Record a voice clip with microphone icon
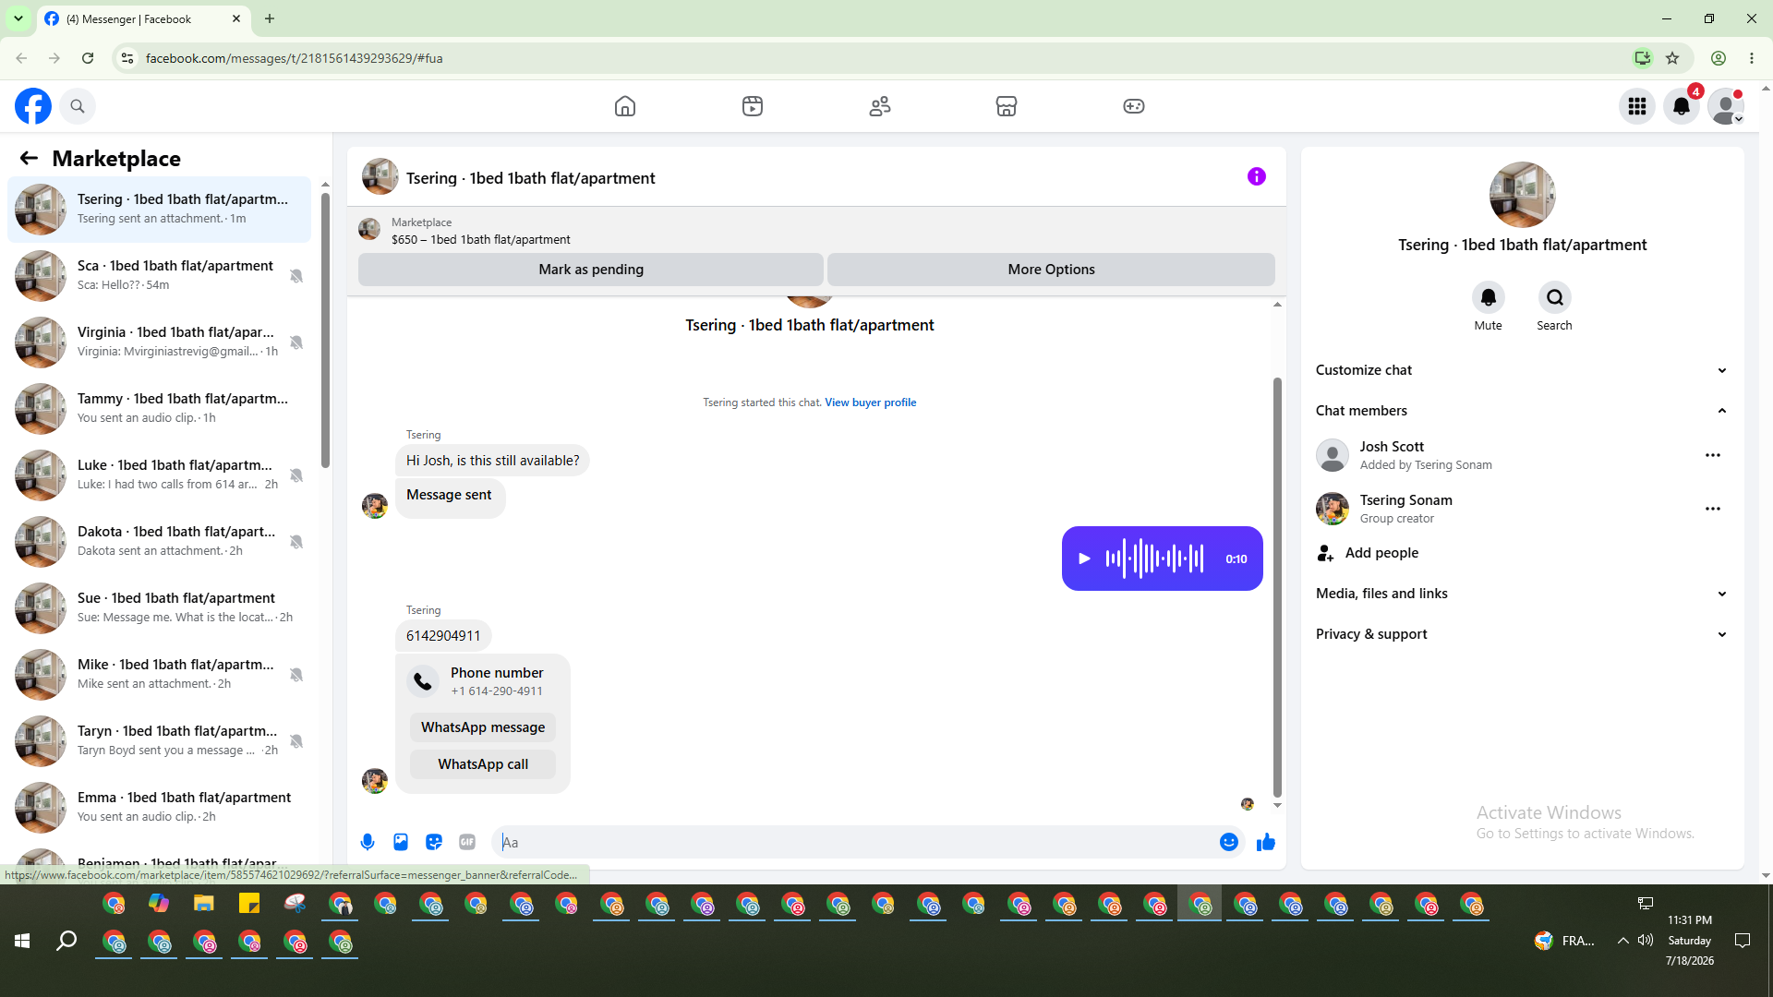 pos(368,842)
